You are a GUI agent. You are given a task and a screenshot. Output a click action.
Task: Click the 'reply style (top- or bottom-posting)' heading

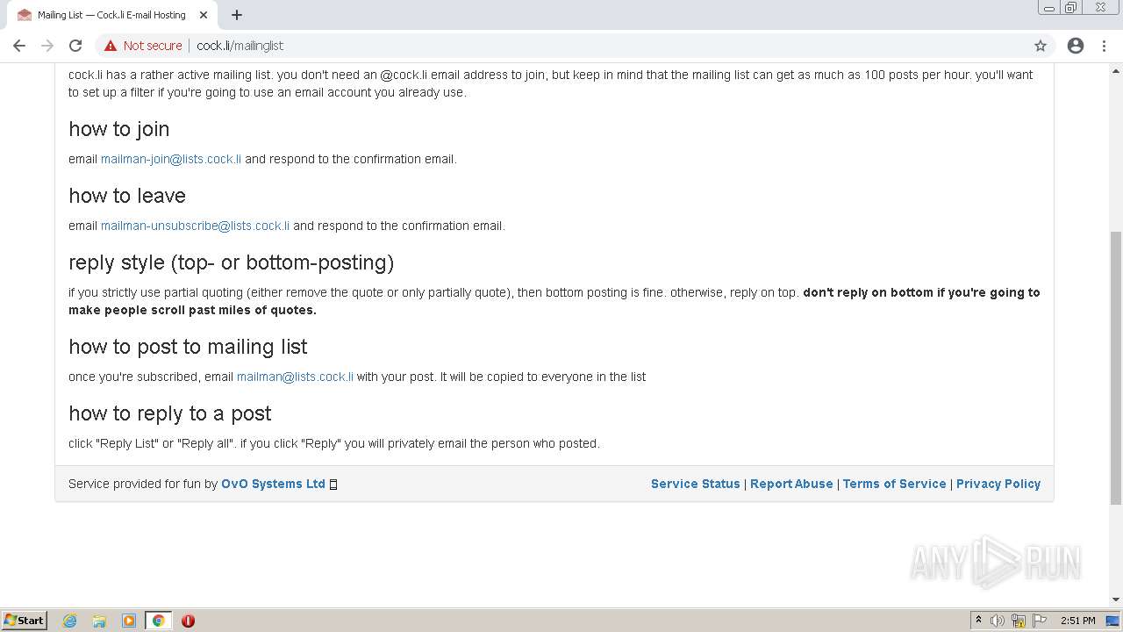232,262
